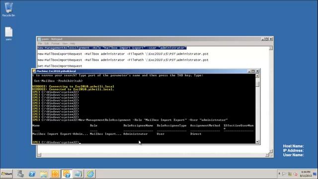Open the Action Center flag icon
Screen dimensions: 318x179
coord(284,174)
